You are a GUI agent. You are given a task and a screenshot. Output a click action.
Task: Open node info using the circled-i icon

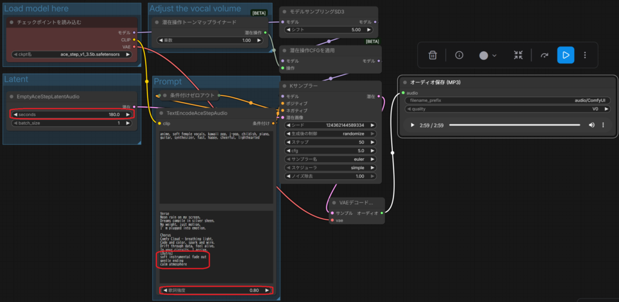pos(459,55)
